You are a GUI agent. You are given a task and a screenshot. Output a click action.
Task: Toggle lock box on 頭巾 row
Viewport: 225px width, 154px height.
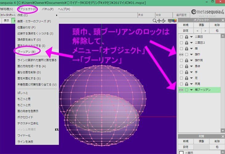187,55
